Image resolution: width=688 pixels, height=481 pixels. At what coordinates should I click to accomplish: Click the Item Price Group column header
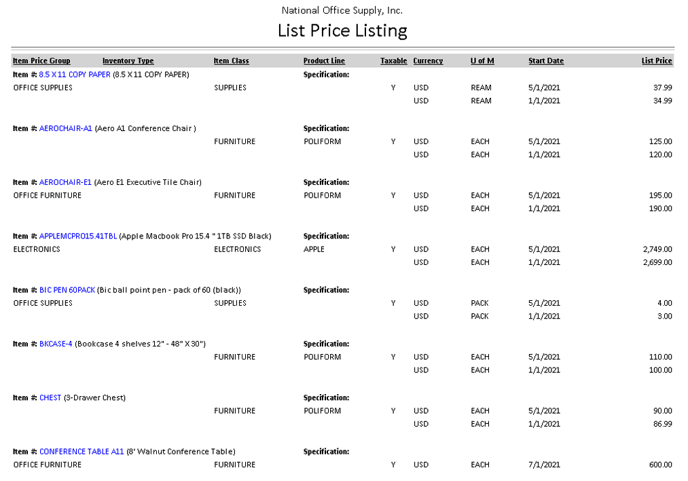[41, 61]
